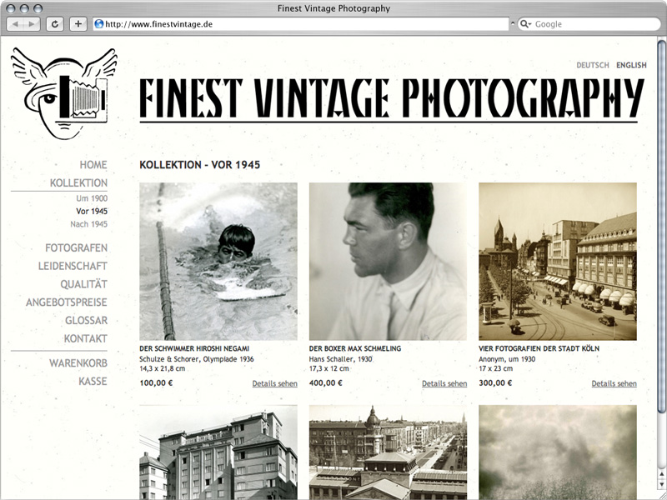The height and width of the screenshot is (500, 667).
Task: Switch language to ENGLISH
Action: pos(631,65)
